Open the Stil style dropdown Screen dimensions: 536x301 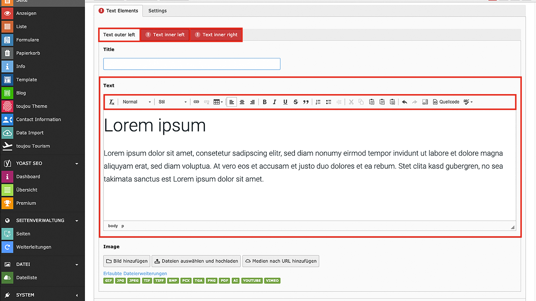[172, 102]
